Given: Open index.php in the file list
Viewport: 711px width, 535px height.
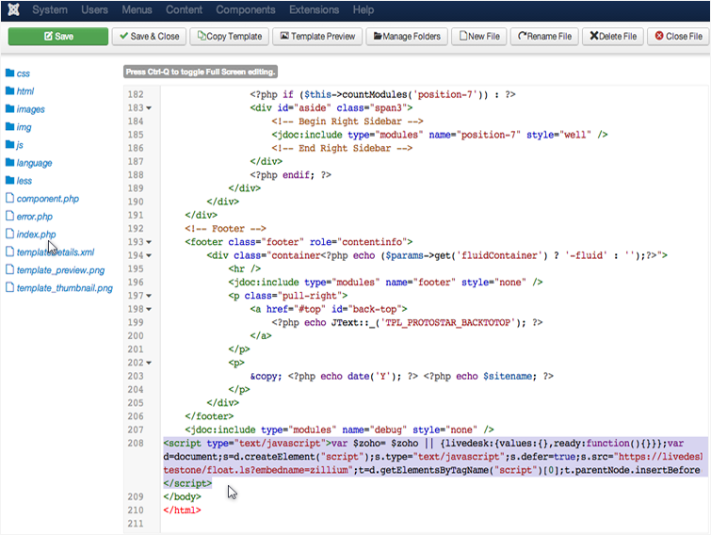Looking at the screenshot, I should (x=36, y=235).
